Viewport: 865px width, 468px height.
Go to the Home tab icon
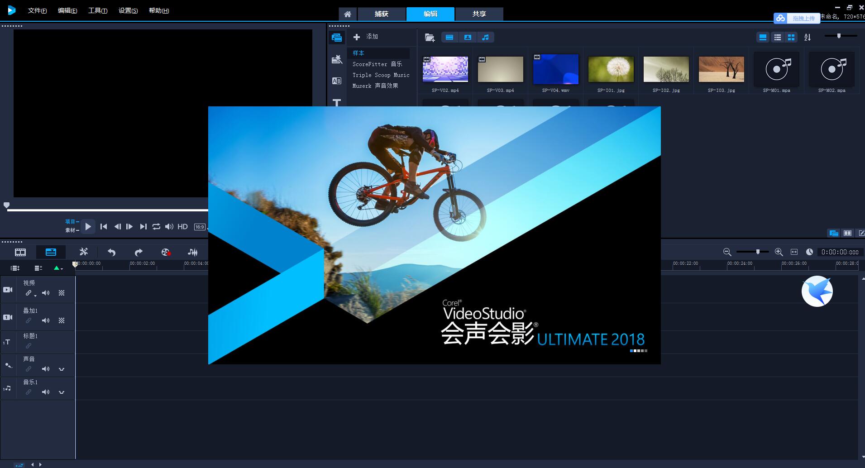coord(347,14)
